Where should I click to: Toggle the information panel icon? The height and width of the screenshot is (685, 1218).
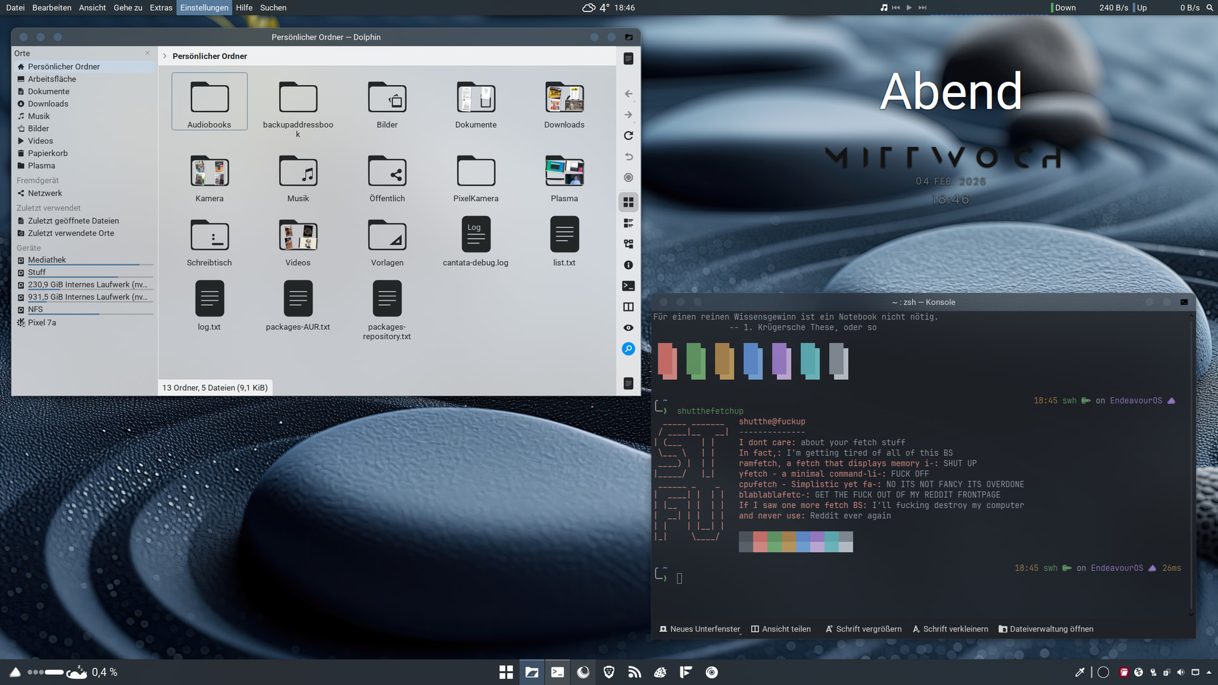click(628, 265)
